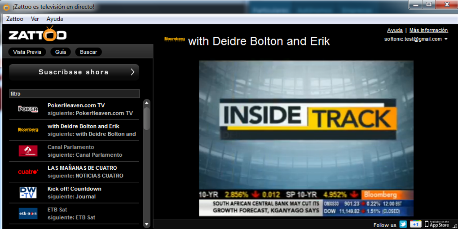Close the Zattoo window

[446, 4]
